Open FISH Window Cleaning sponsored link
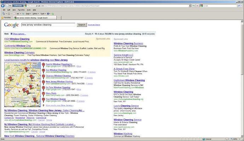Viewport: 244px width, 141px height. 17,39
